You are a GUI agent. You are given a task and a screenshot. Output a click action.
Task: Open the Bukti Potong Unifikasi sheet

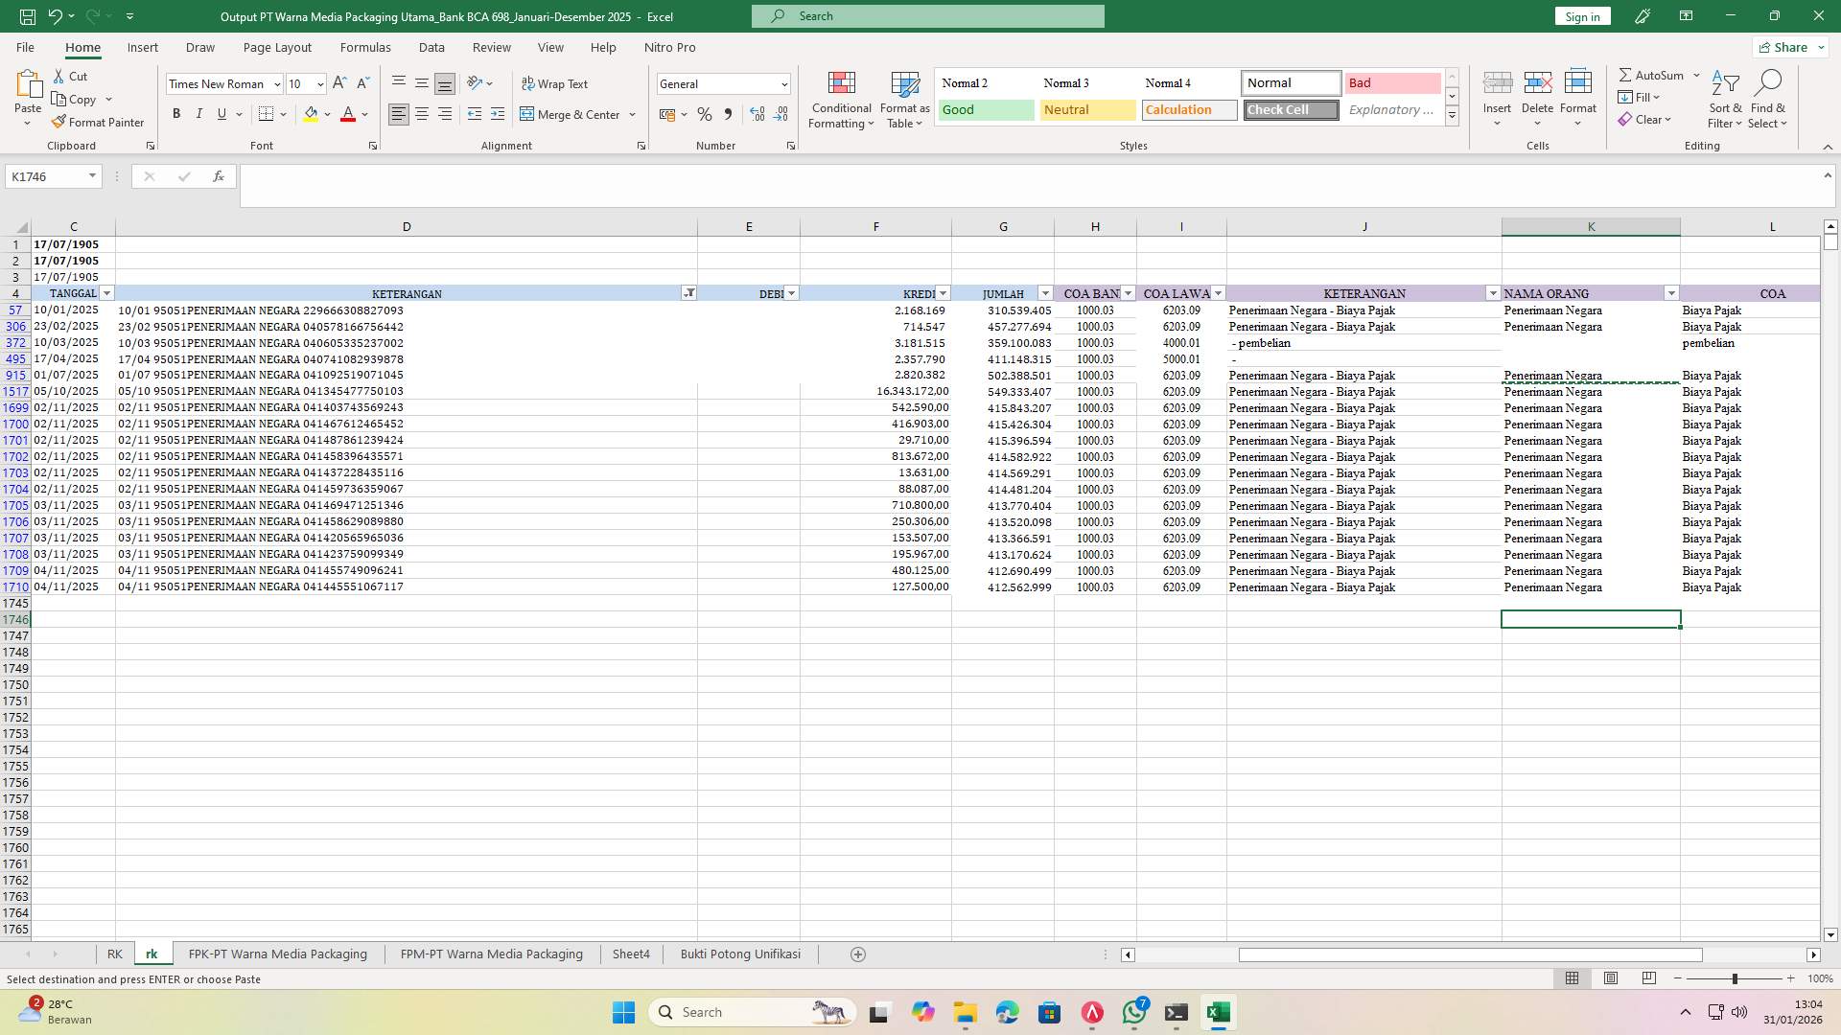point(739,954)
